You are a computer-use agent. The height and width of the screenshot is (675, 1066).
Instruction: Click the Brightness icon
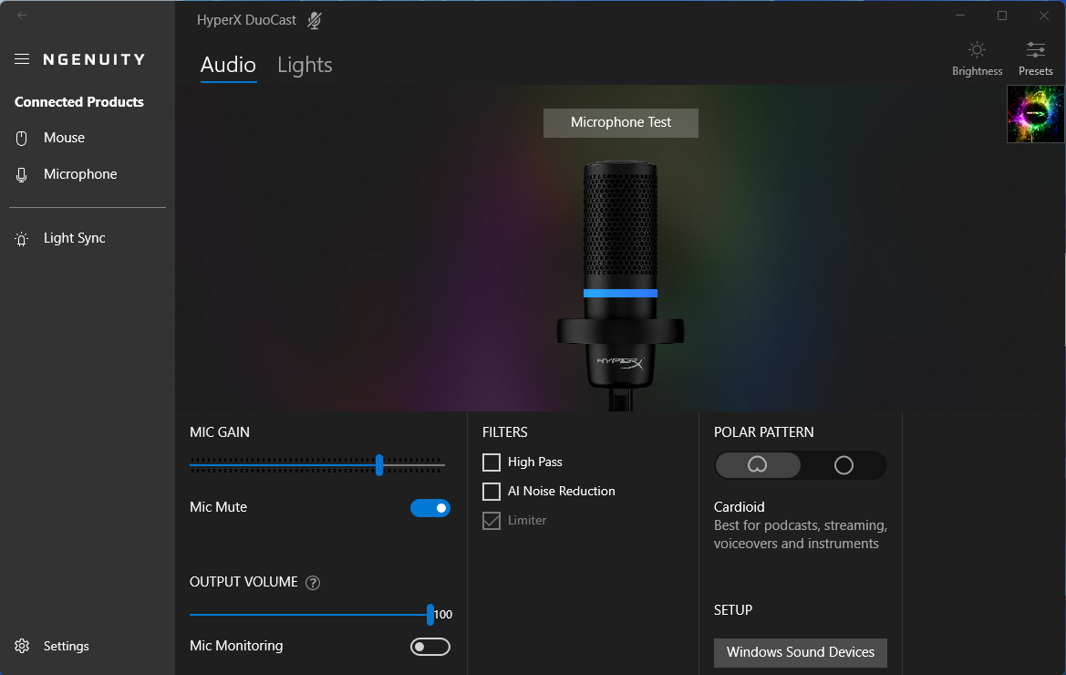click(x=977, y=50)
